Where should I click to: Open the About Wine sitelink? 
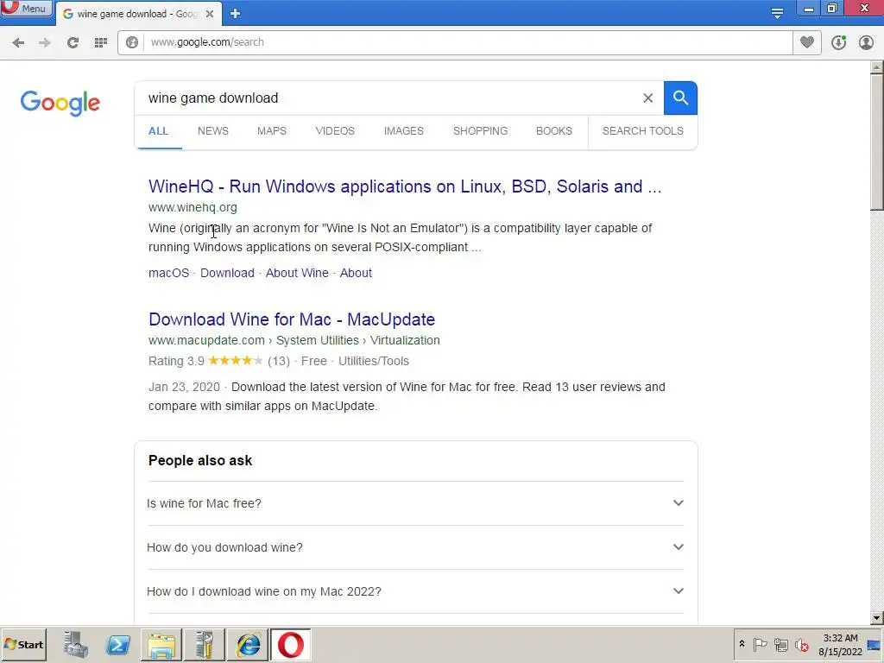(x=297, y=273)
